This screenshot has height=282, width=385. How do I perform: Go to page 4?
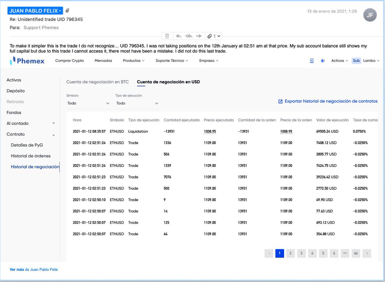[x=312, y=253]
